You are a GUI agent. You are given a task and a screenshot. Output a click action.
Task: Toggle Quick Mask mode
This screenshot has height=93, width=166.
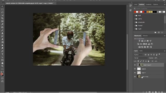click(2, 79)
